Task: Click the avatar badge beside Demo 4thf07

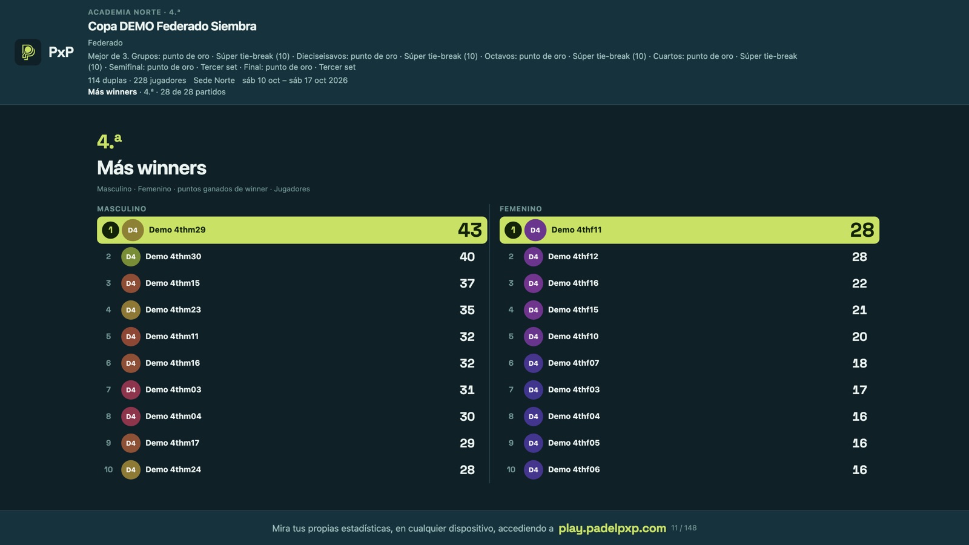Action: pyautogui.click(x=534, y=363)
